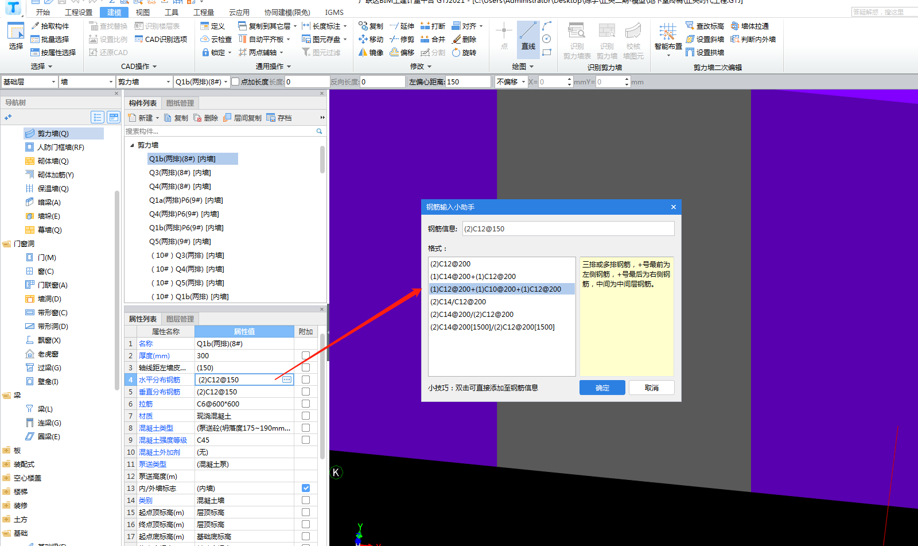Toggle 附加 checkbox for 厚度(mm) row
Image resolution: width=918 pixels, height=546 pixels.
tap(306, 355)
